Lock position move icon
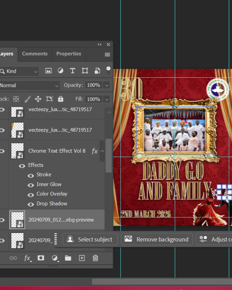Viewport: 232px width, 290px height. point(38,99)
